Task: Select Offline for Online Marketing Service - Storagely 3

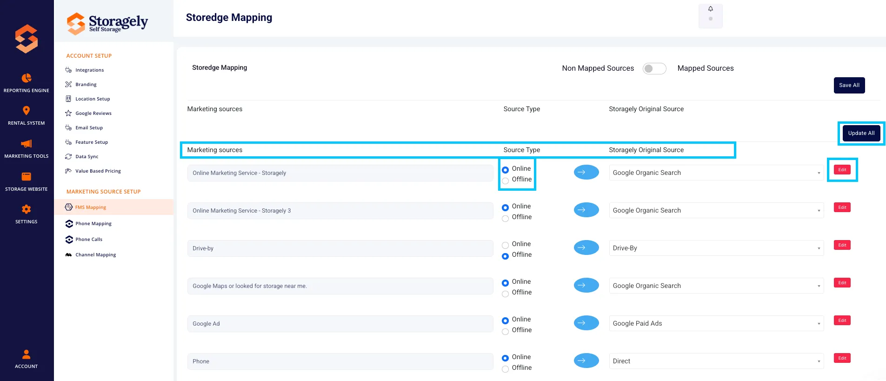Action: pyautogui.click(x=505, y=219)
